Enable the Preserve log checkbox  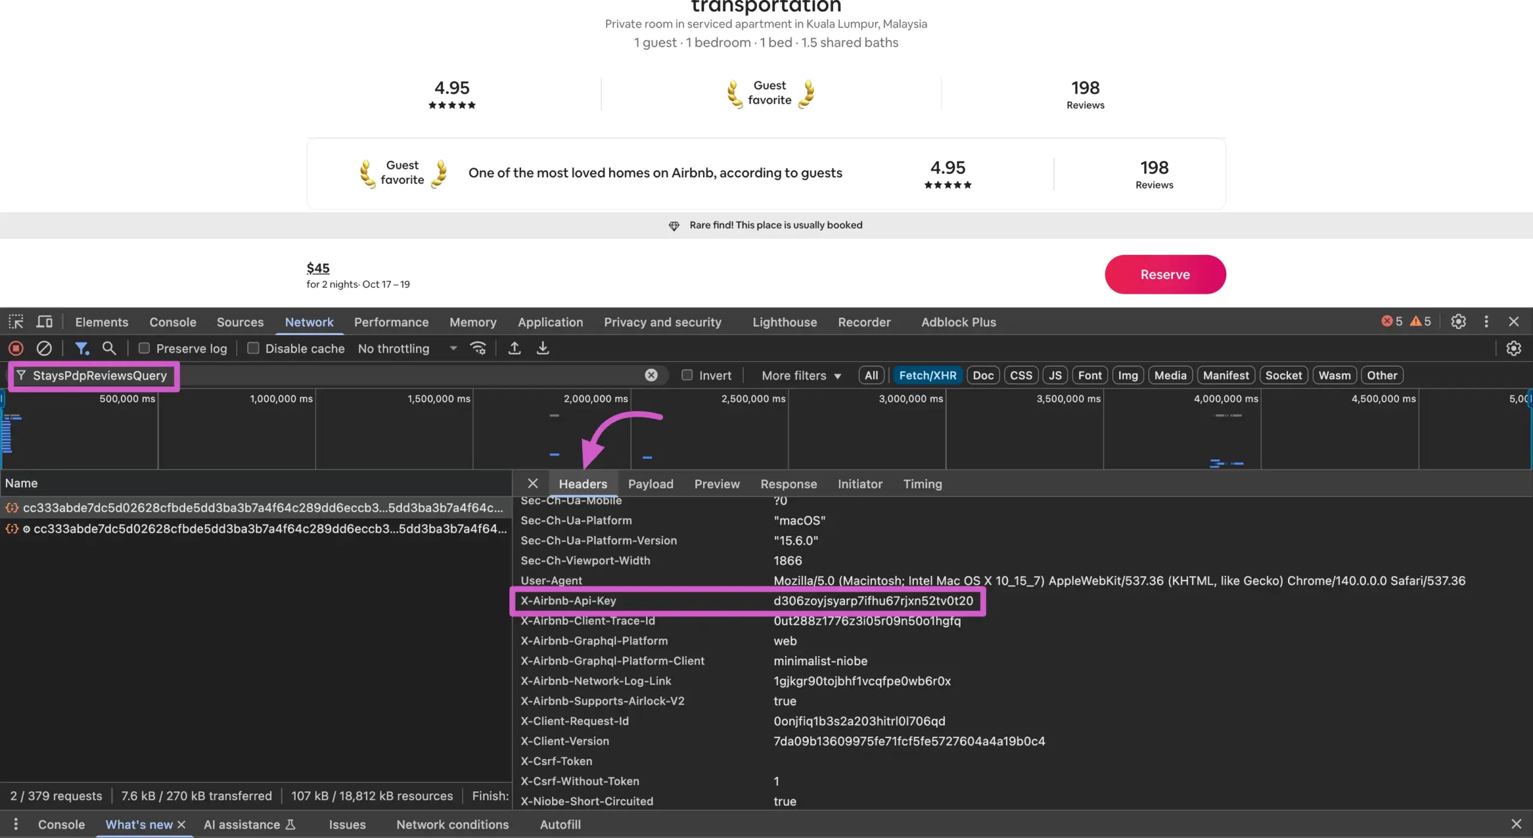[x=144, y=348]
